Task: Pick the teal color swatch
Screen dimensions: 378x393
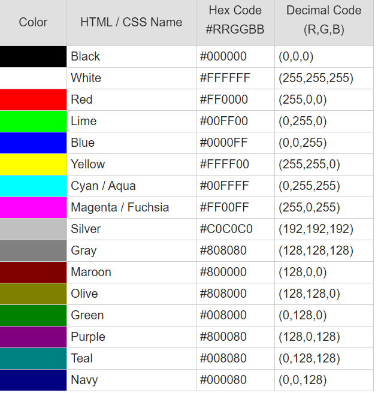Action: point(34,358)
